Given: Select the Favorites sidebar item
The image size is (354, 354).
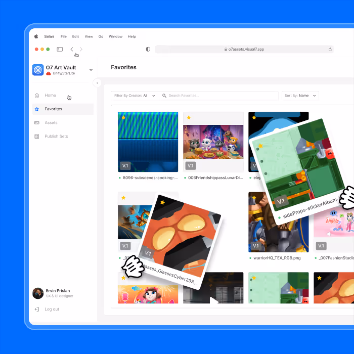Looking at the screenshot, I should pos(63,109).
